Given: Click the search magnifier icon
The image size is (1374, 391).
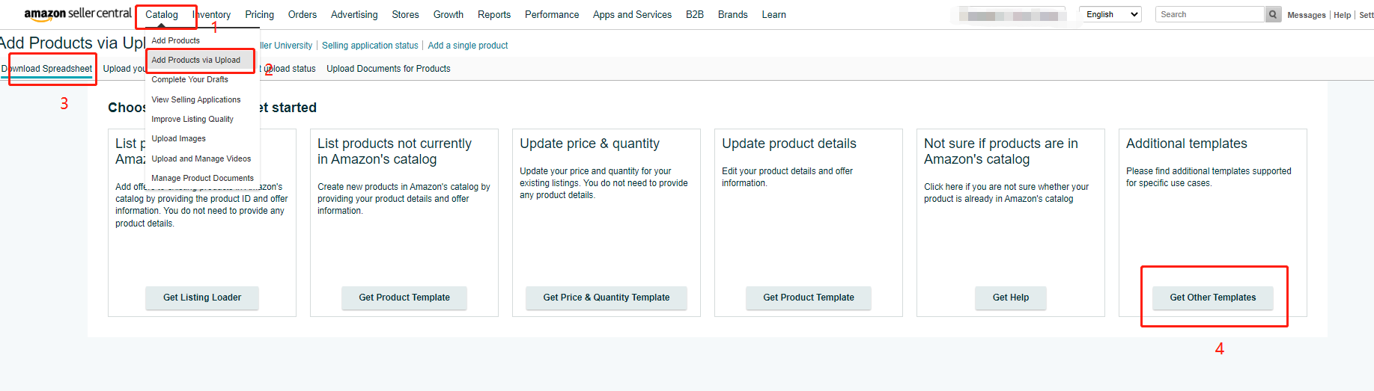Looking at the screenshot, I should pos(1273,14).
